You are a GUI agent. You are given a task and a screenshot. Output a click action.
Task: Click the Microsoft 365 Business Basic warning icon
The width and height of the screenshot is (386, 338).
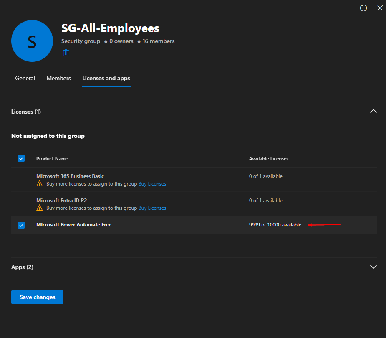pos(39,184)
